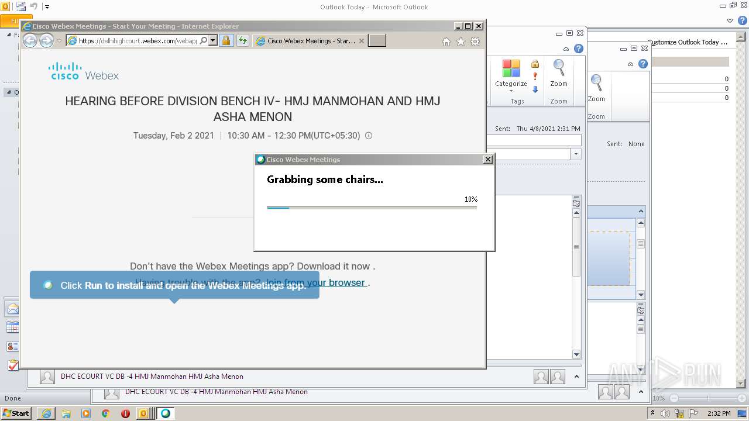This screenshot has height=421, width=749.
Task: Click zoom in plus on Outlook zoom slider
Action: pos(741,398)
